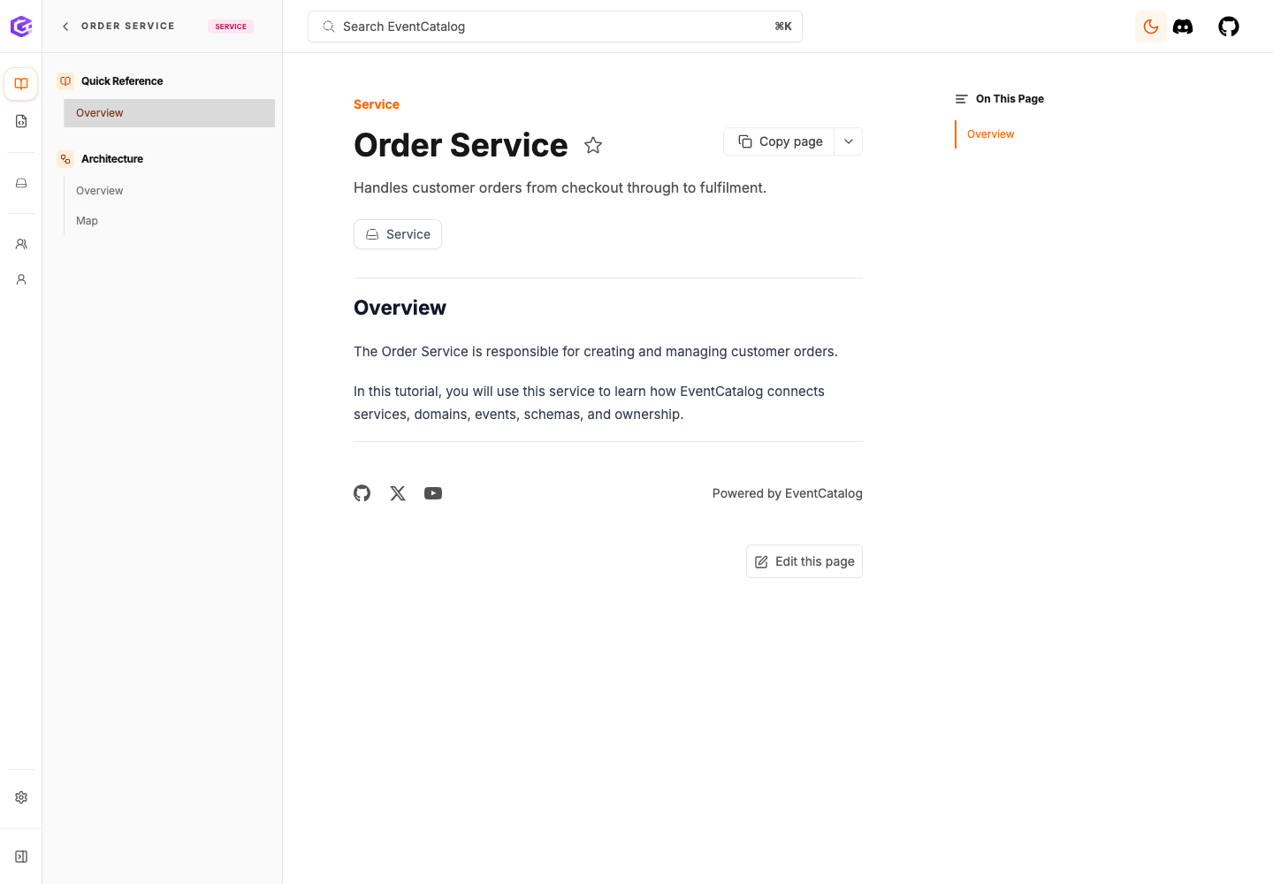The image size is (1273, 884).
Task: Click the On This Page heading
Action: click(1010, 99)
